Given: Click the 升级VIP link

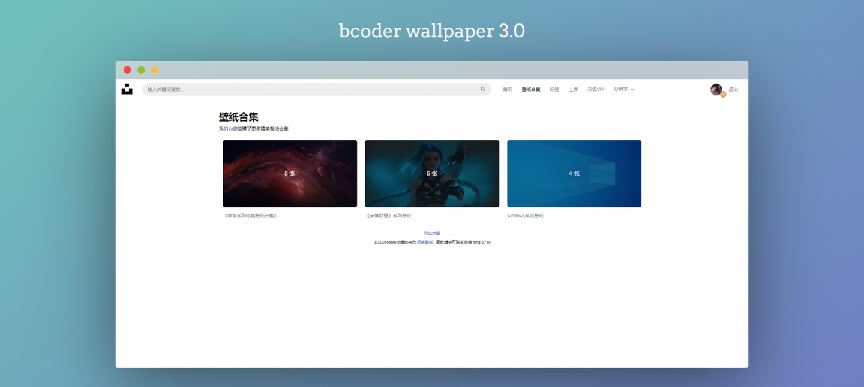Looking at the screenshot, I should pos(595,90).
